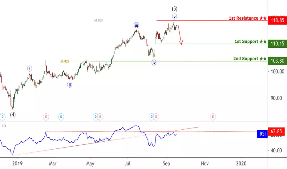
Task: Click the 40.00 RSI axis value
Action: click(x=276, y=151)
